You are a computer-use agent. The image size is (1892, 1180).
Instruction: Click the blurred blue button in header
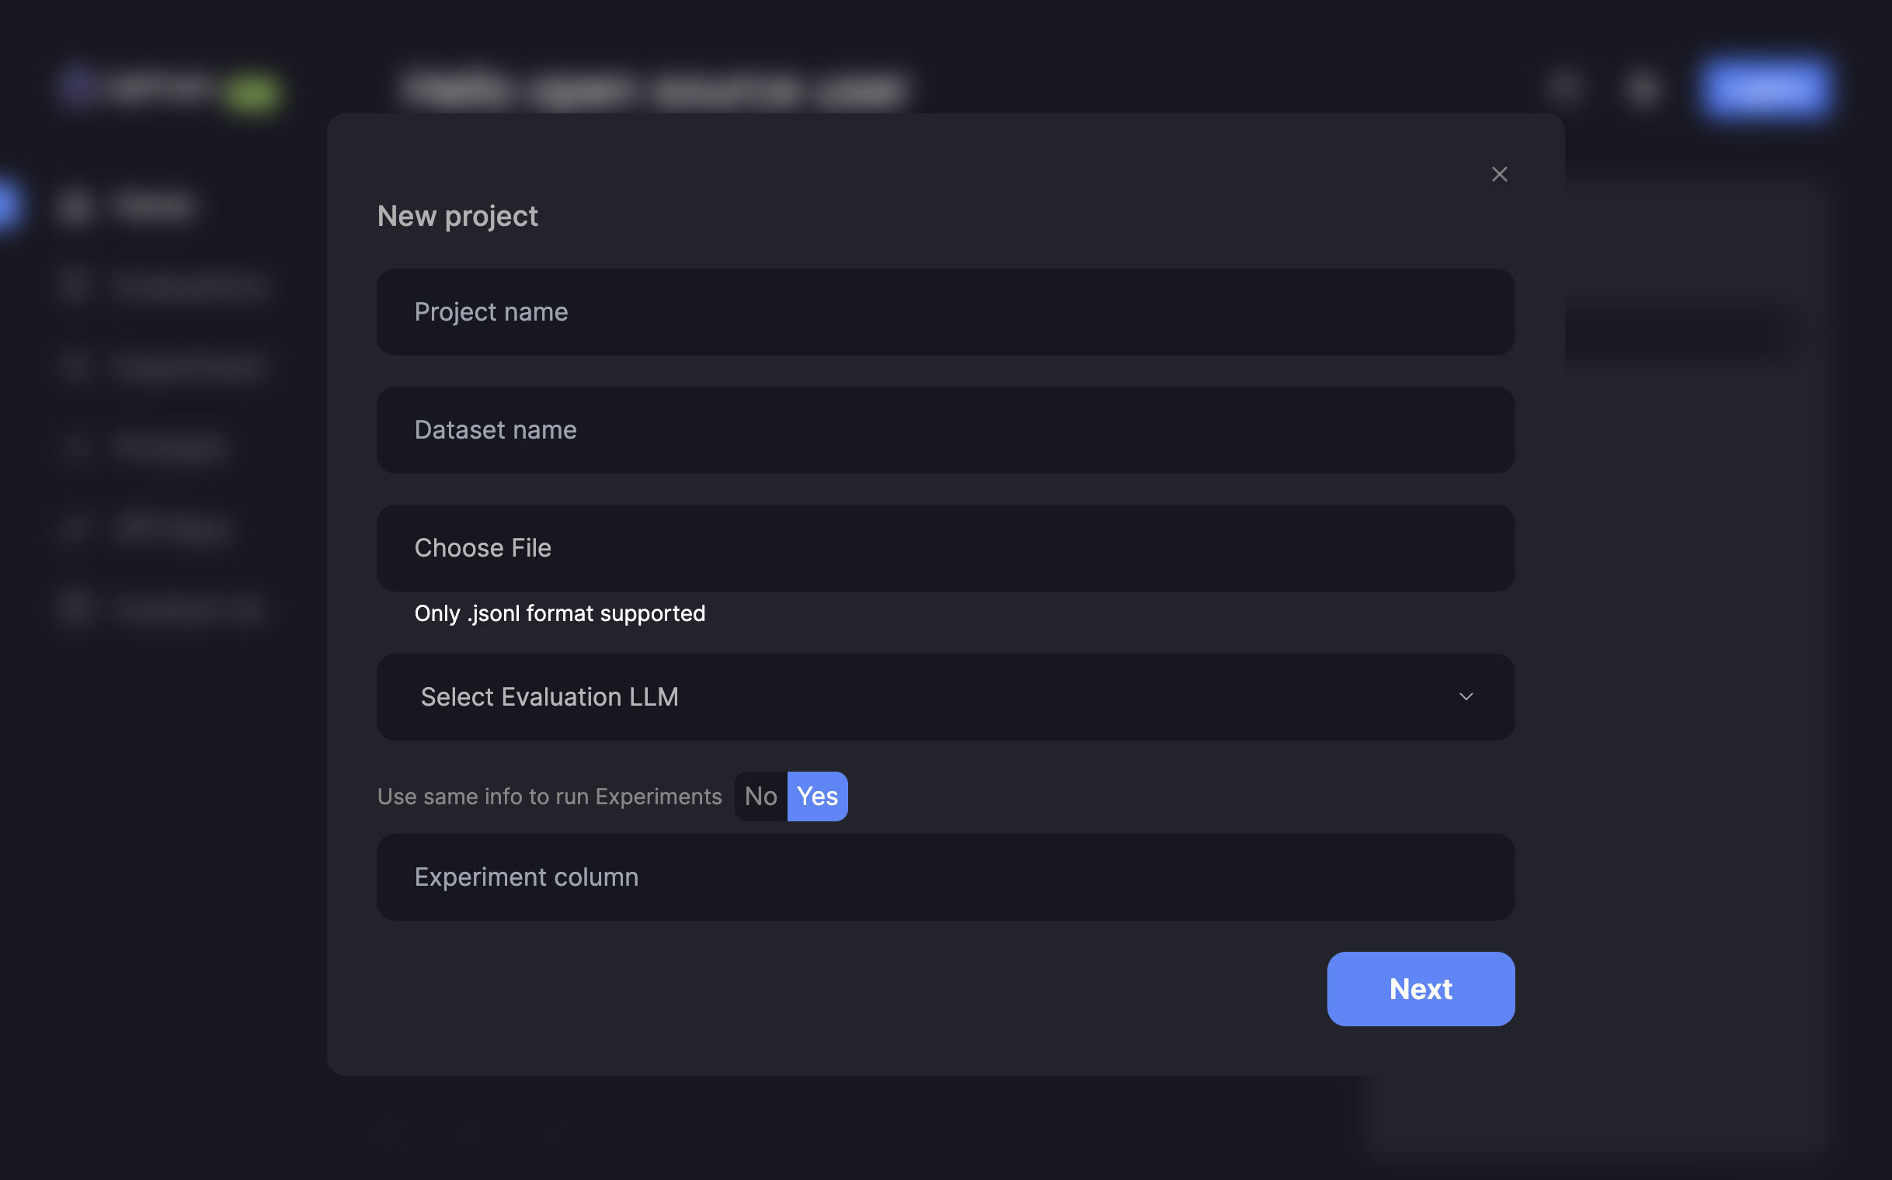click(1765, 88)
